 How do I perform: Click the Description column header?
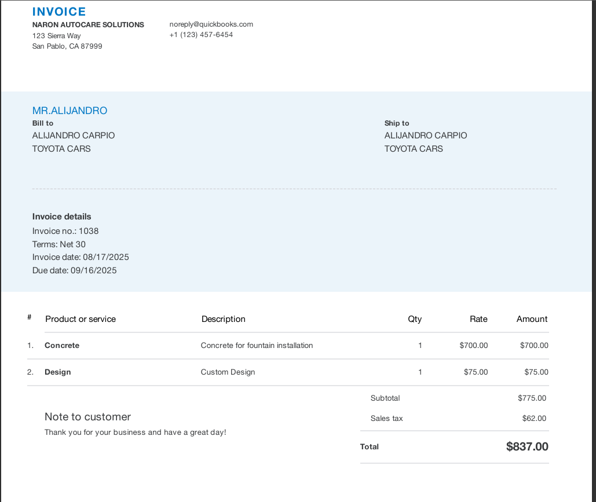[x=223, y=319]
